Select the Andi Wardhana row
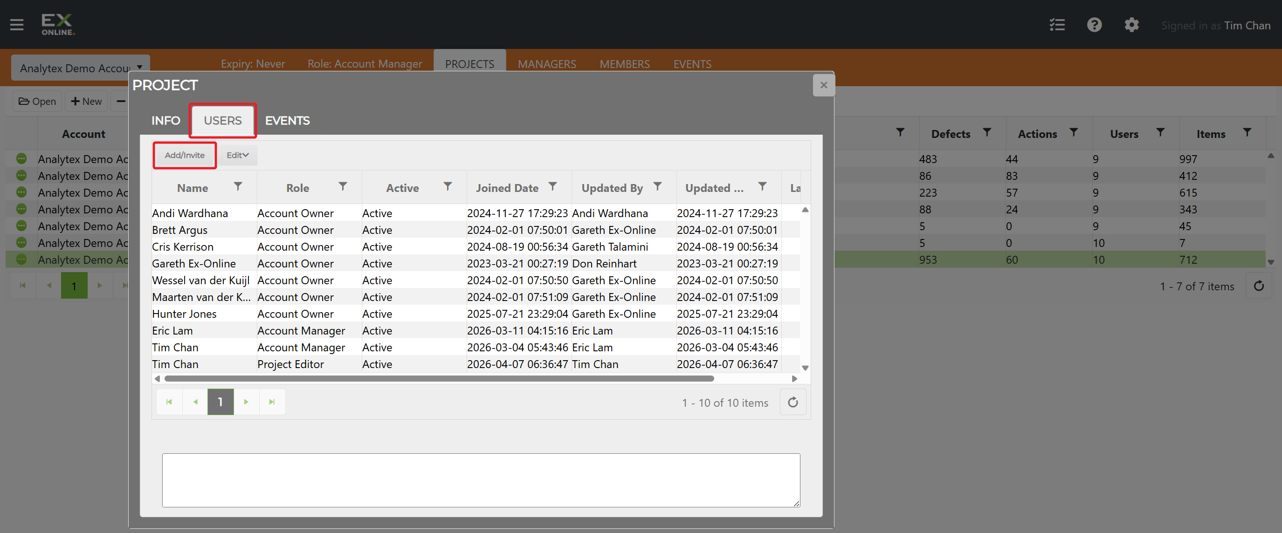 476,213
